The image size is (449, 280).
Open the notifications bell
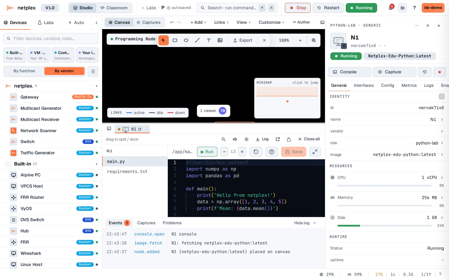pos(390,8)
